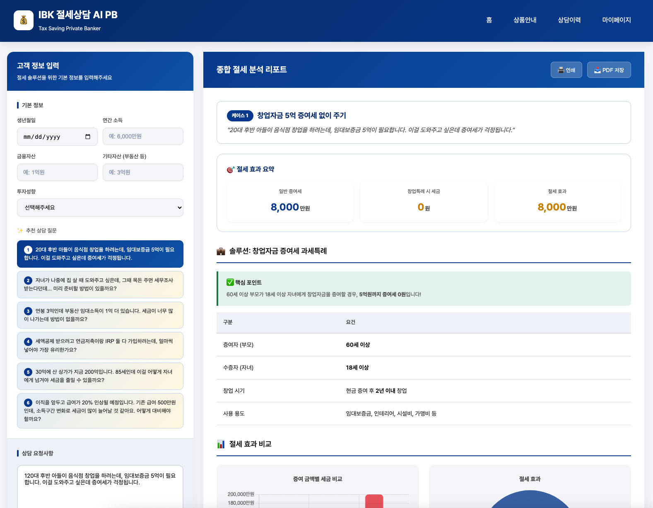The image size is (653, 508).
Task: Select question 5 about 200억 상가 증여
Action: click(100, 376)
